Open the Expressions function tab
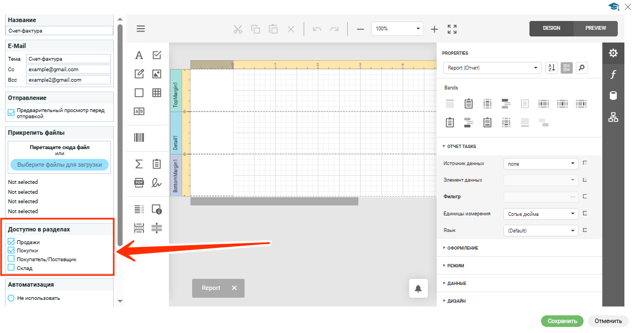 [x=613, y=75]
